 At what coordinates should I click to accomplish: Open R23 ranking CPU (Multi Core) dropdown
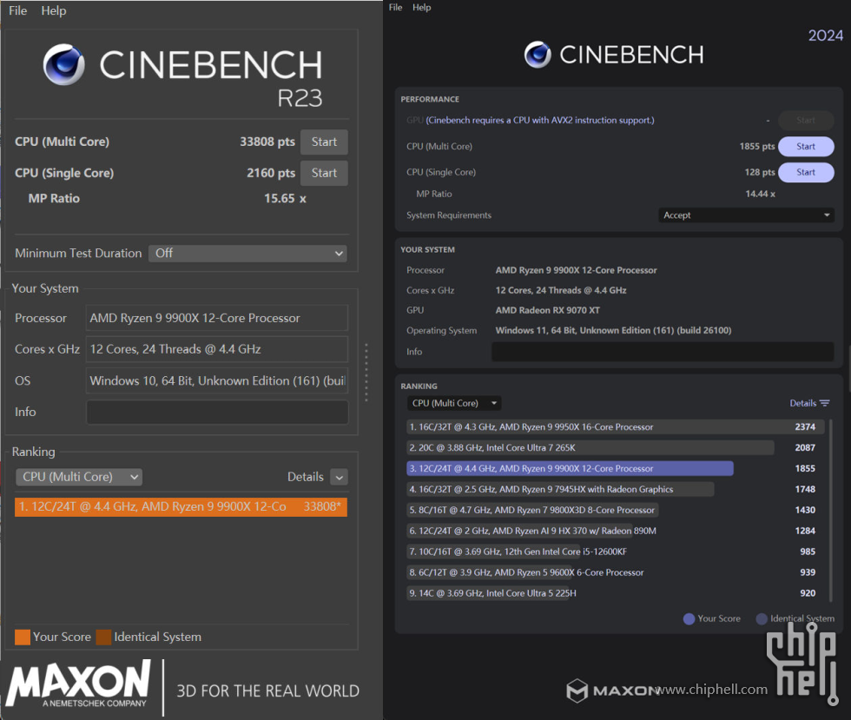click(79, 477)
